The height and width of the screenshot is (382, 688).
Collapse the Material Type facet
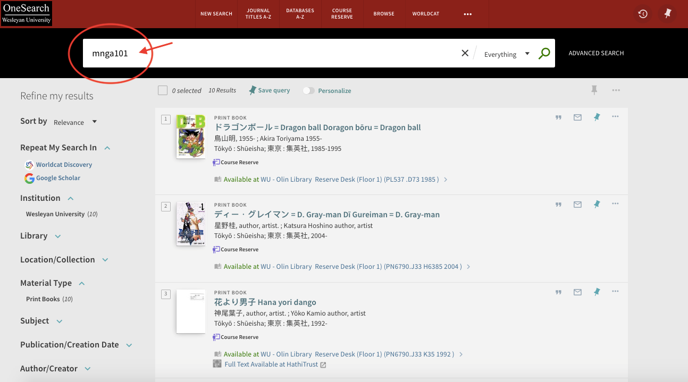tap(81, 284)
